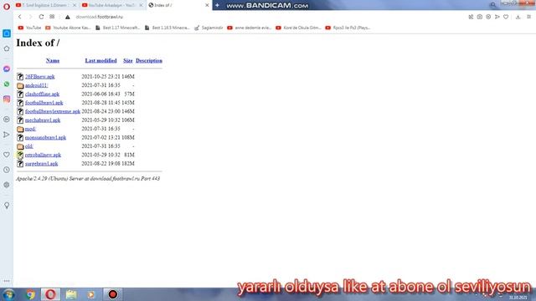Open the 'Kore'de Okula Gitm...' bookmark

pos(298,28)
